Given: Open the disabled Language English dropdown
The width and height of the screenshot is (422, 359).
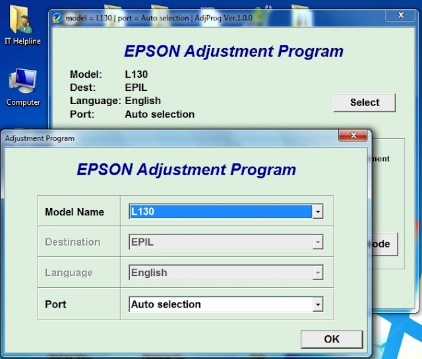Looking at the screenshot, I should [x=226, y=273].
